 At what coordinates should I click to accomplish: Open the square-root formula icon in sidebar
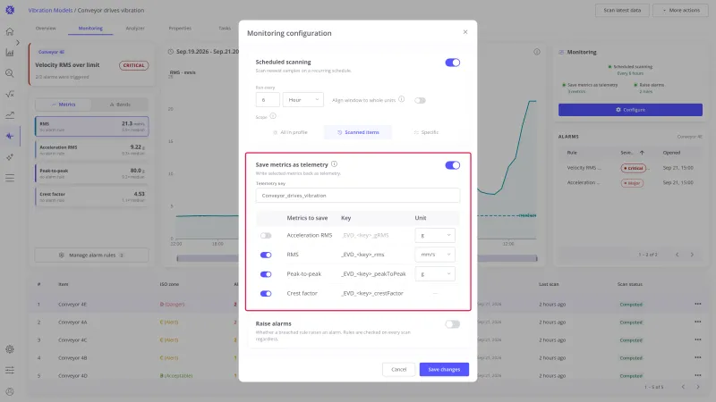point(10,95)
